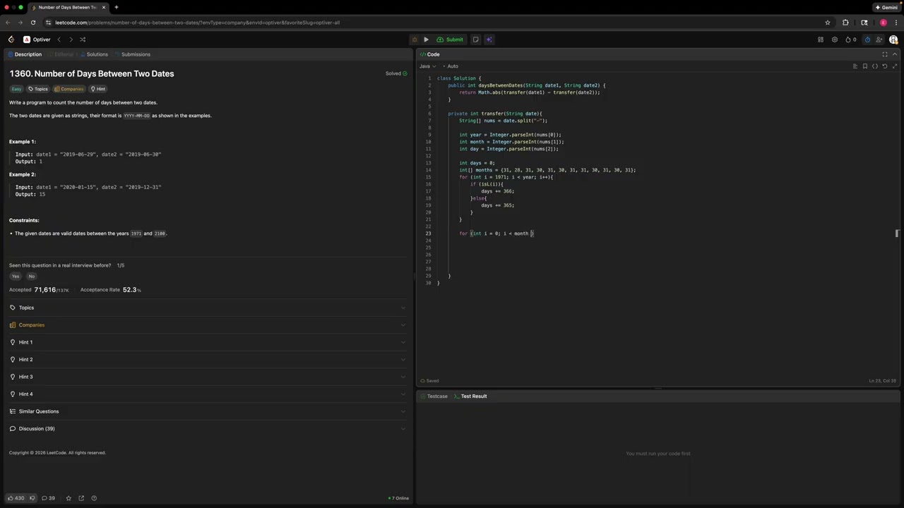Viewport: 904px width, 508px height.
Task: Answer Yes to seen in interview
Action: coord(16,277)
